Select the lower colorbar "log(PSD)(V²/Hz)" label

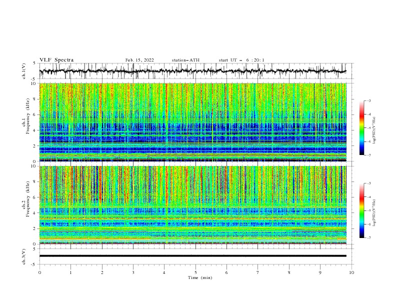pos(374,213)
